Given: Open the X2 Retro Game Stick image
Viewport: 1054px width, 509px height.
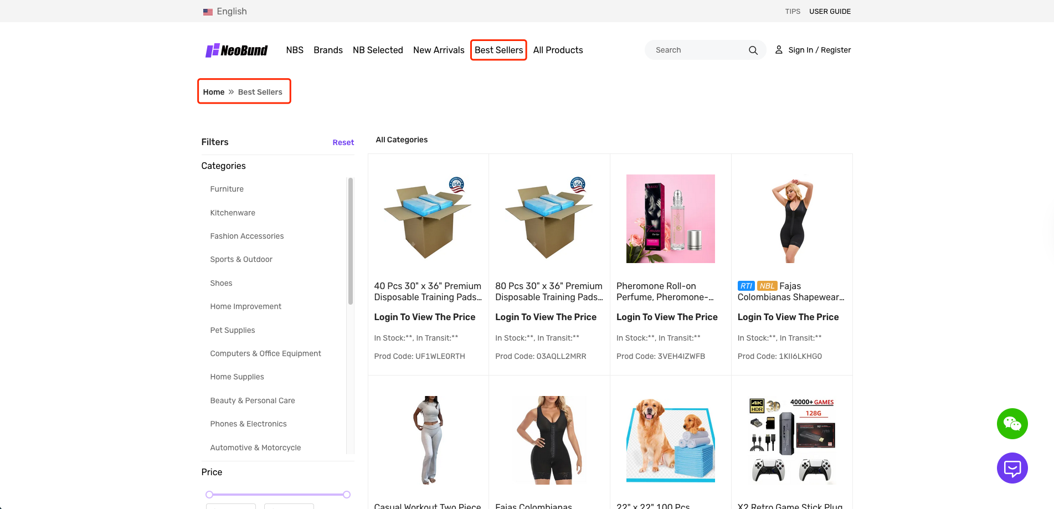Looking at the screenshot, I should pyautogui.click(x=792, y=440).
